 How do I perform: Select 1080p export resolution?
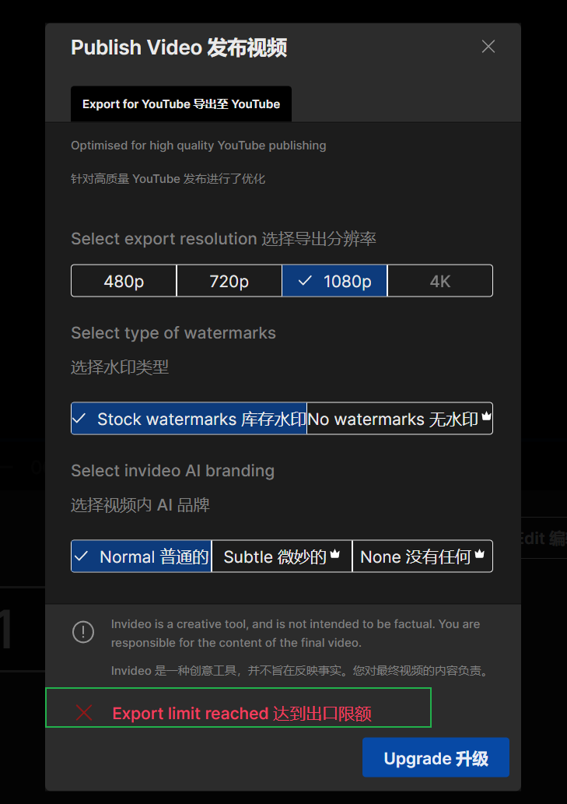pos(334,281)
